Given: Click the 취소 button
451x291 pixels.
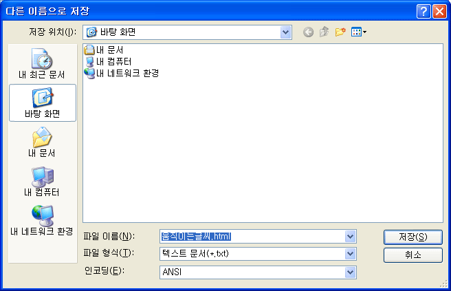Looking at the screenshot, I should 413,255.
